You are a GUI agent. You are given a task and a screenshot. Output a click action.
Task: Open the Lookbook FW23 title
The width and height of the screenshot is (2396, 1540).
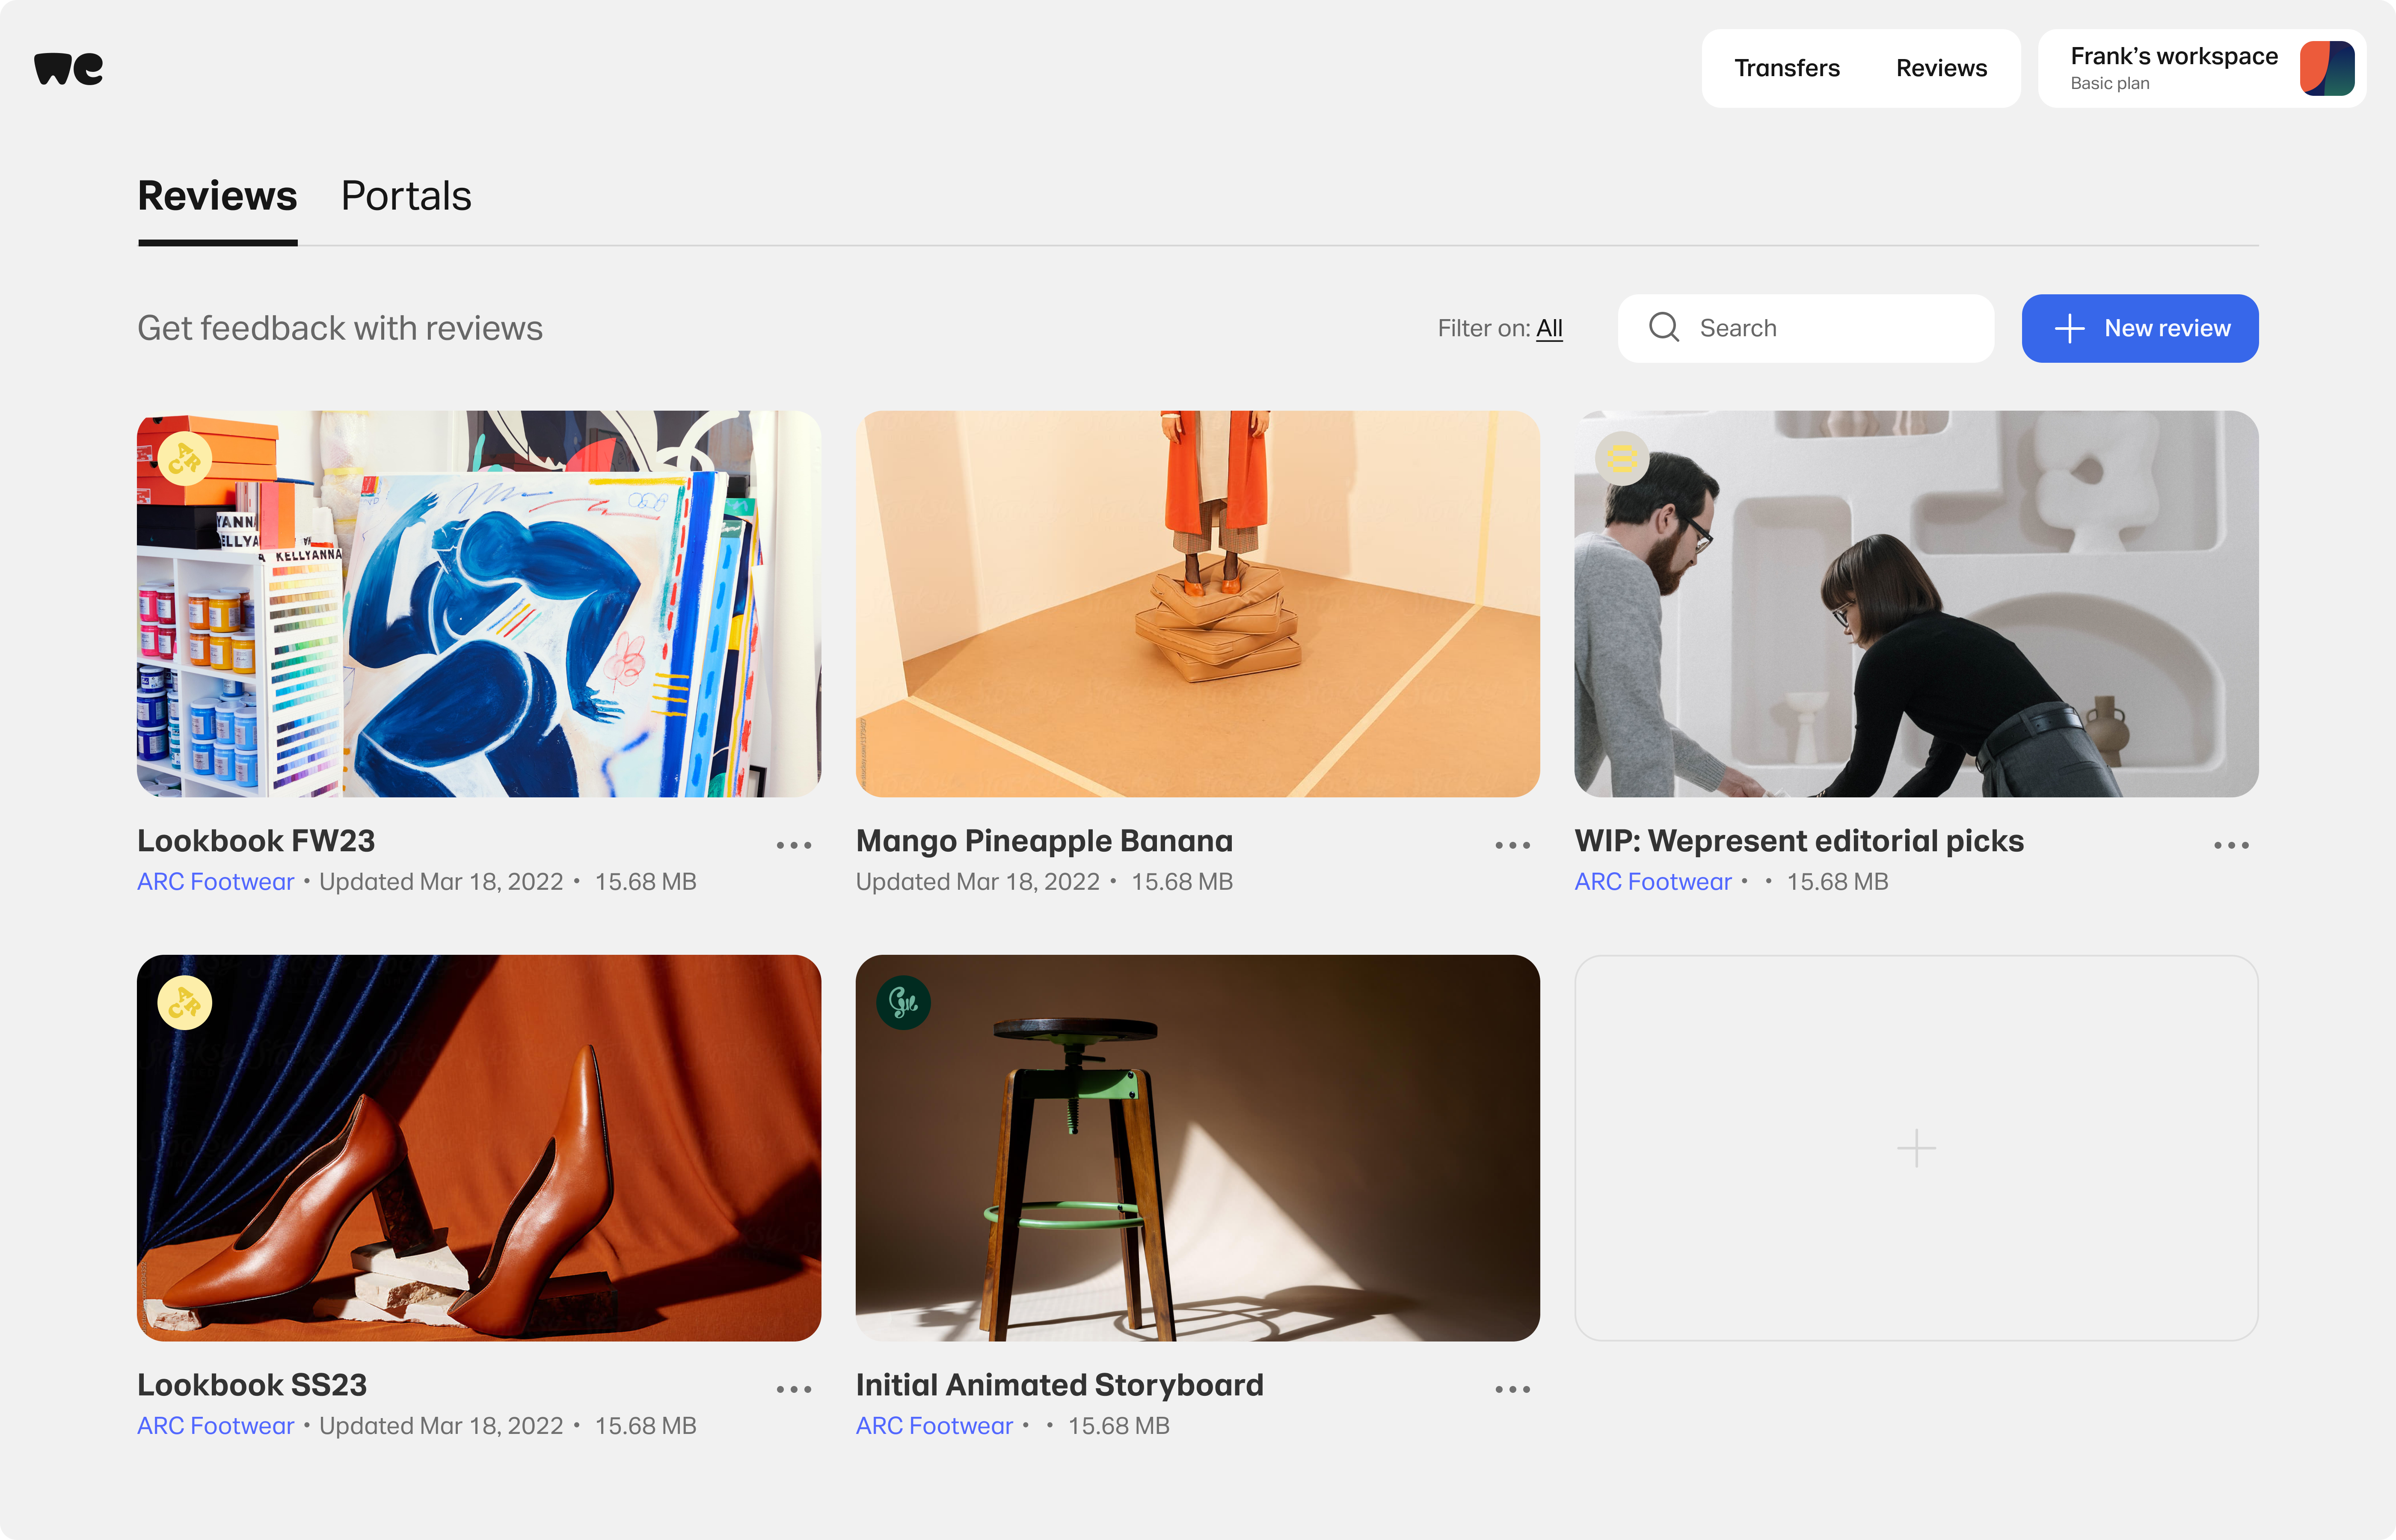pos(256,841)
